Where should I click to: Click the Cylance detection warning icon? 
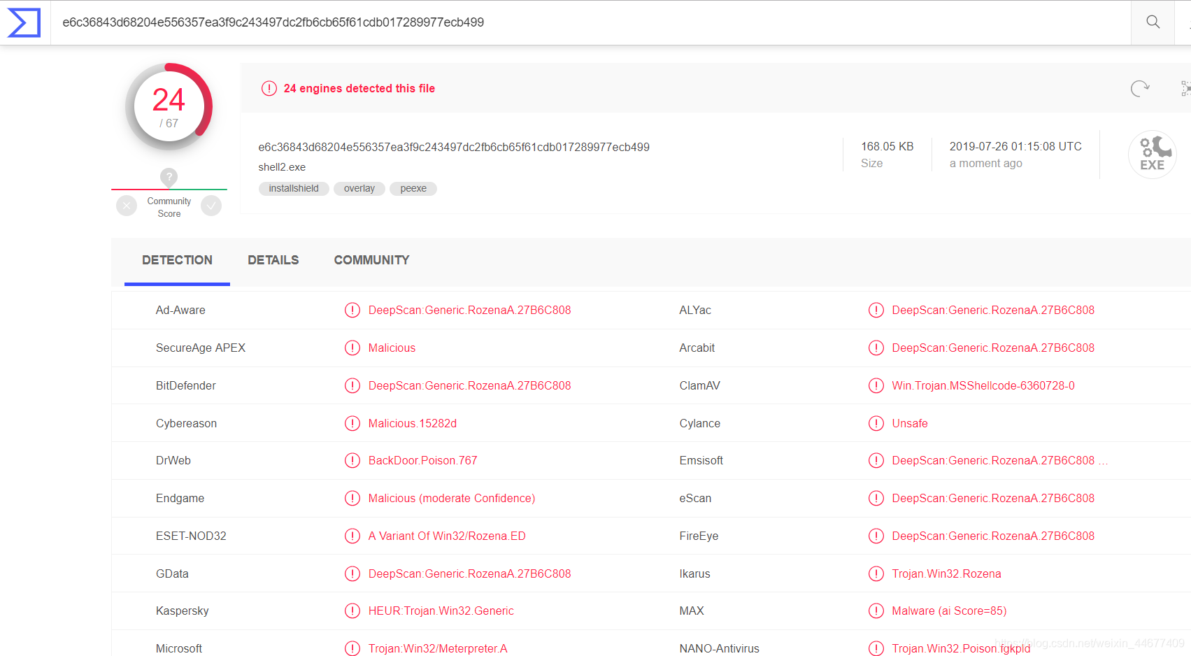click(876, 423)
